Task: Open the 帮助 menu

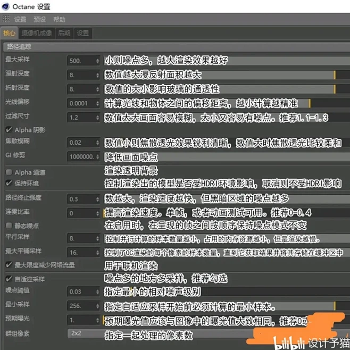Action: click(60, 19)
